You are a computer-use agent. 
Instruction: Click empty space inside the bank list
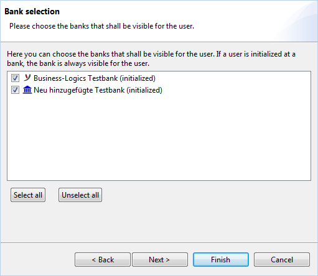click(159, 137)
